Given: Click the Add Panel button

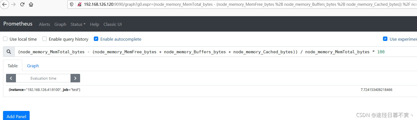Looking at the screenshot, I should (16, 116).
